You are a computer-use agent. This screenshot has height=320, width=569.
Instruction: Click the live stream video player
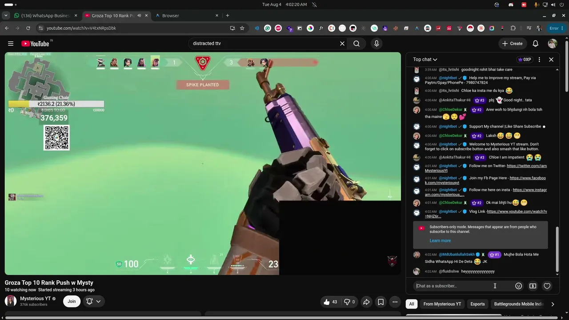coord(203,164)
